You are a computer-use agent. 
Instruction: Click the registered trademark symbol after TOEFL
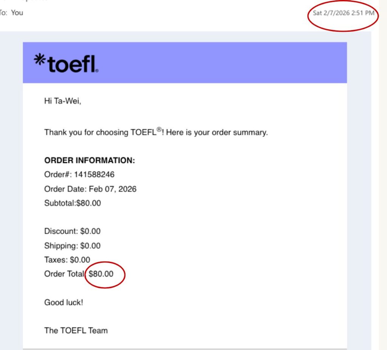[x=159, y=130]
